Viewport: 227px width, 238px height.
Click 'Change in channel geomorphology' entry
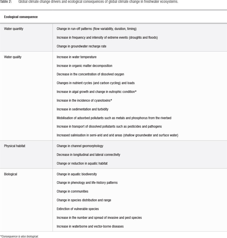coord(80,146)
